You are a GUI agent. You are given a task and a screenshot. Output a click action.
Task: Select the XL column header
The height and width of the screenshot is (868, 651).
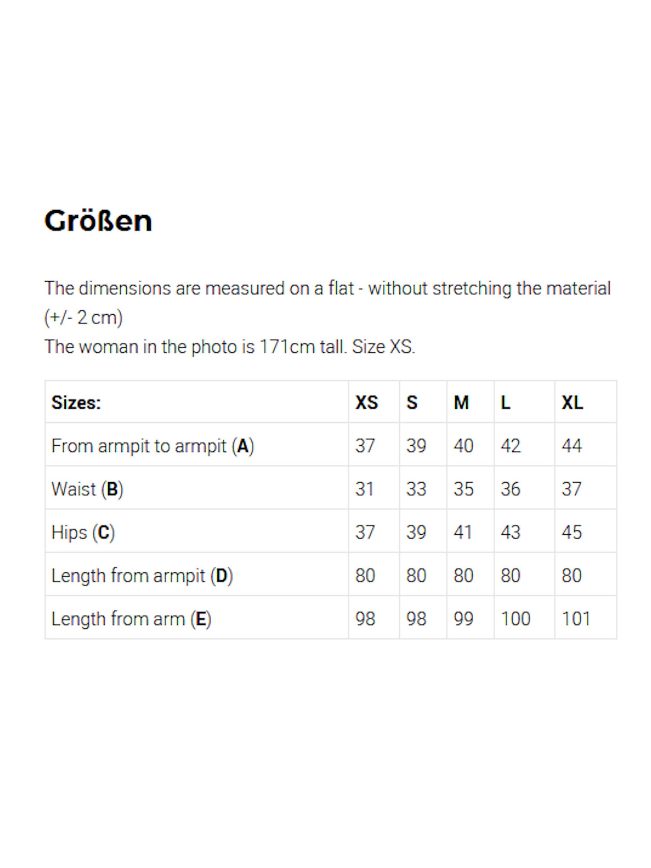point(572,403)
